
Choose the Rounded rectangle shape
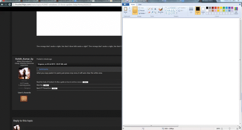pos(166,11)
